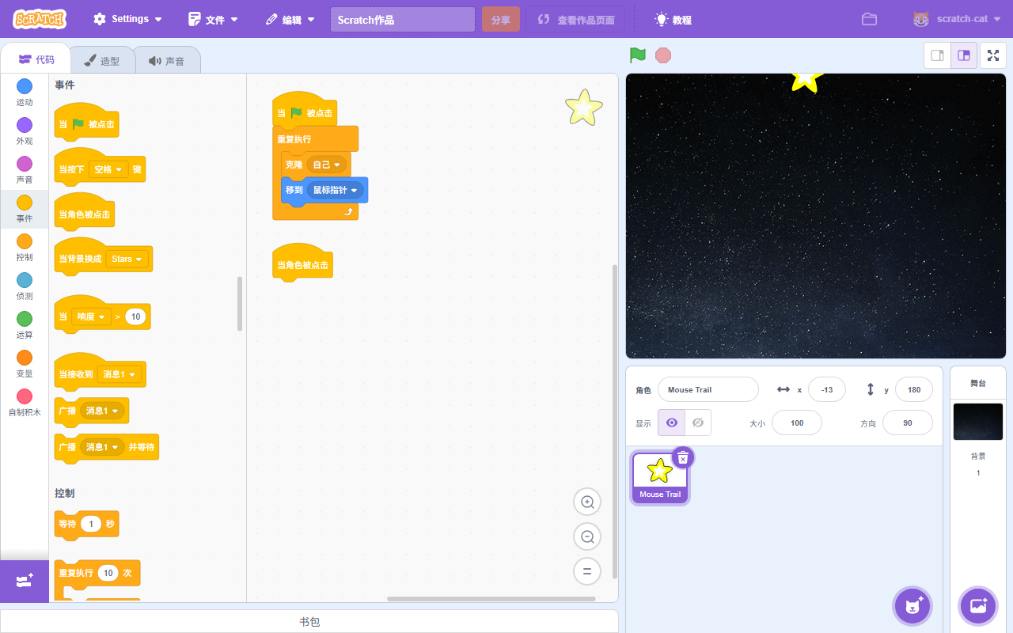Click the 教程 tutorials button
This screenshot has width=1013, height=633.
click(673, 20)
